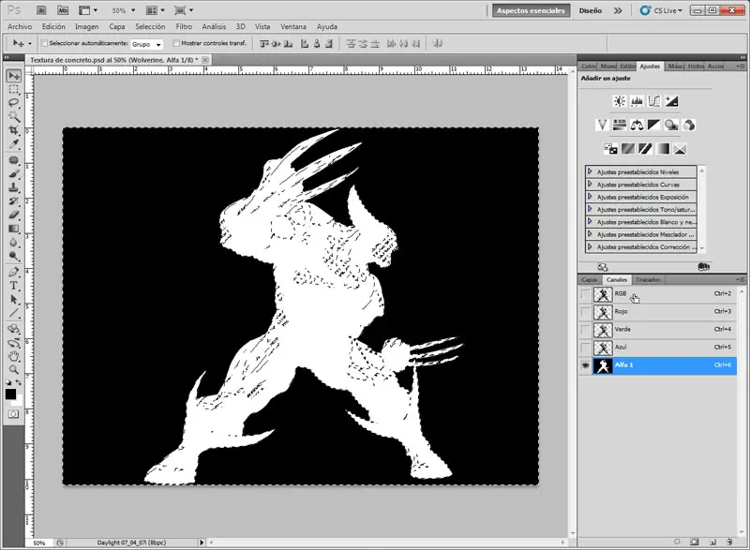Enable Mostrar controles transf. checkbox

[176, 43]
